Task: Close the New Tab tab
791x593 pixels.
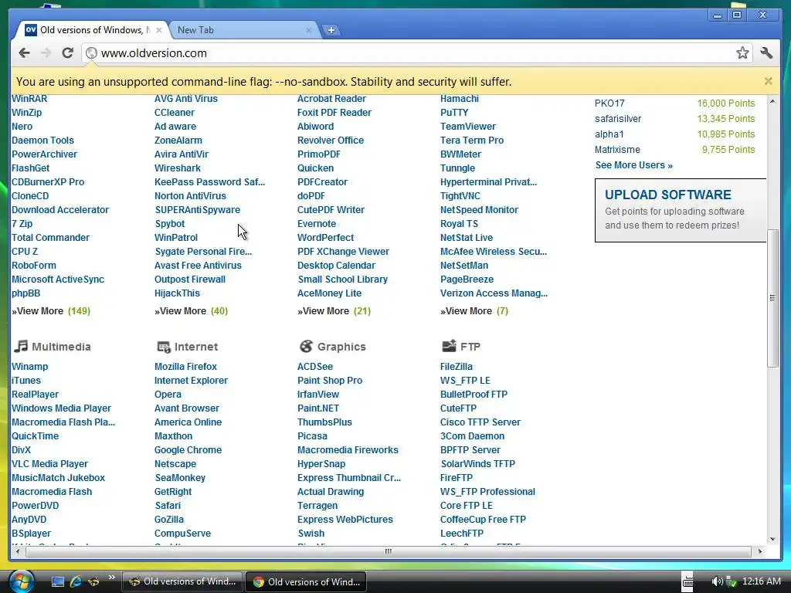Action: point(308,30)
